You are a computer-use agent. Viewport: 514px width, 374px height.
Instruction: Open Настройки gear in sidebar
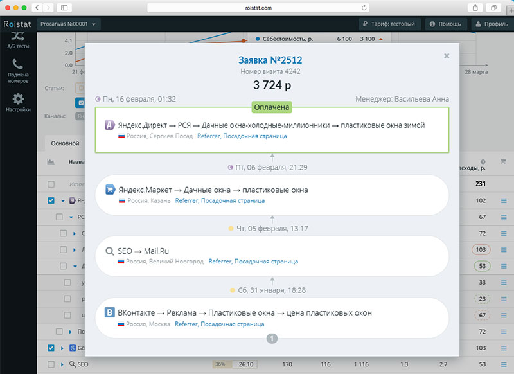tap(19, 99)
